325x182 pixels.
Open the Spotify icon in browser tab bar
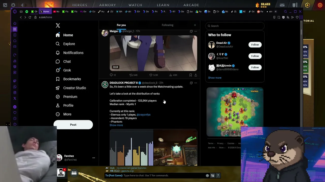27,12
